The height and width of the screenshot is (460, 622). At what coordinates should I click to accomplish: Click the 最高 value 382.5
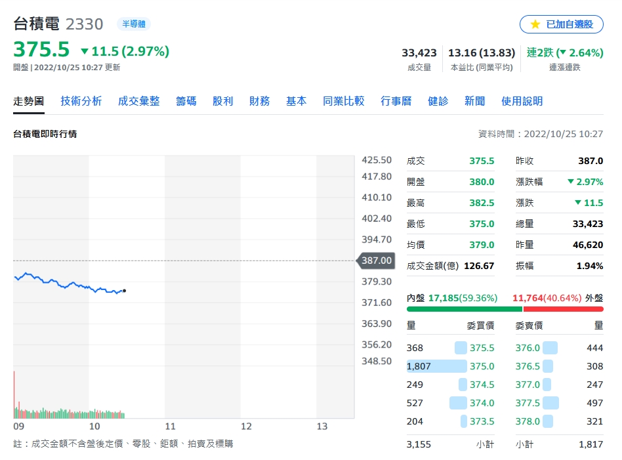point(482,203)
